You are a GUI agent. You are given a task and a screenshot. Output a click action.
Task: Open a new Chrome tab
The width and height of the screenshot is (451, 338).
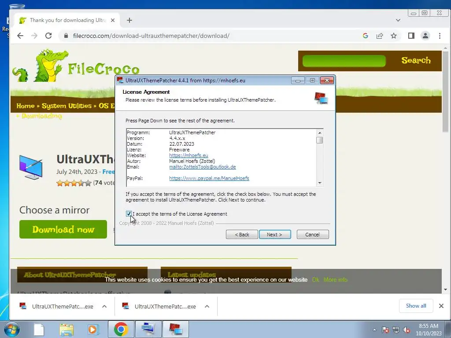point(129,20)
